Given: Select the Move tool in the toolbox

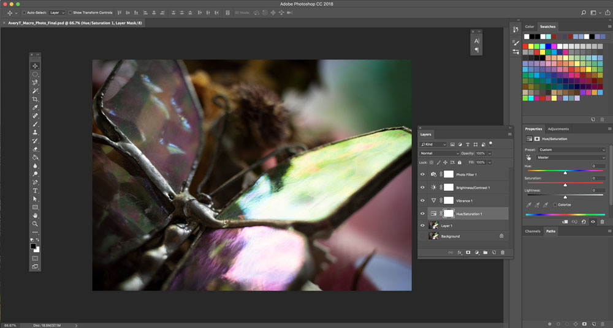Looking at the screenshot, I should coord(35,66).
